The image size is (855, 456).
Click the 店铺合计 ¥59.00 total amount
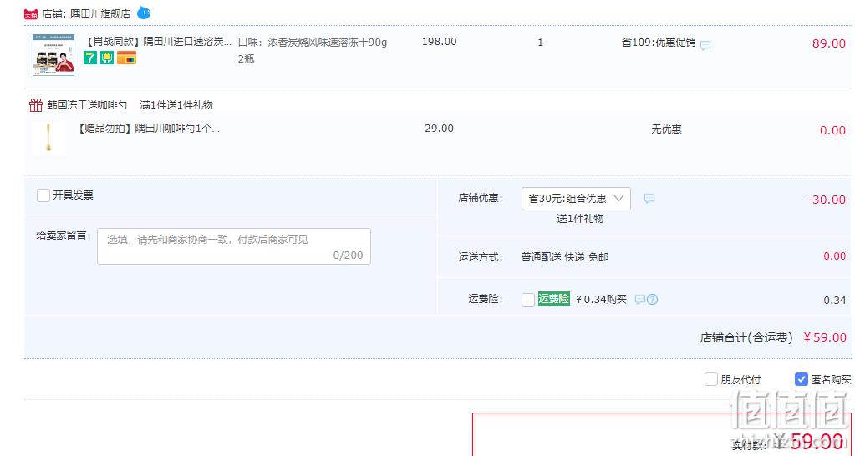[824, 337]
